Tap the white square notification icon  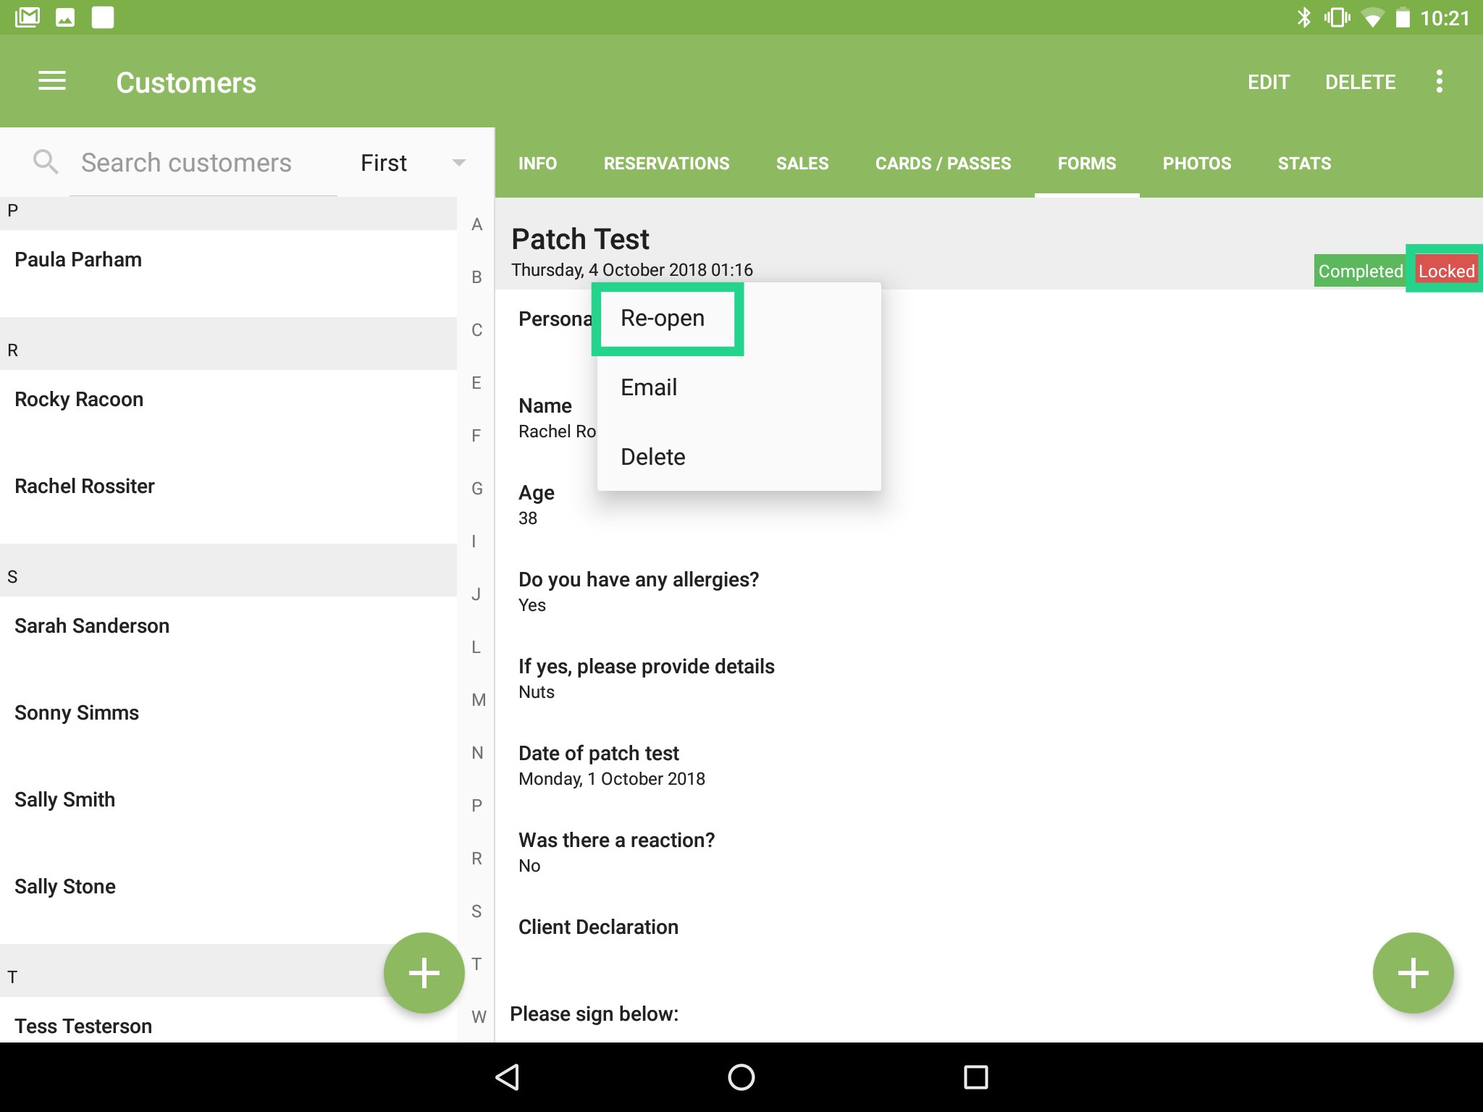pyautogui.click(x=103, y=17)
